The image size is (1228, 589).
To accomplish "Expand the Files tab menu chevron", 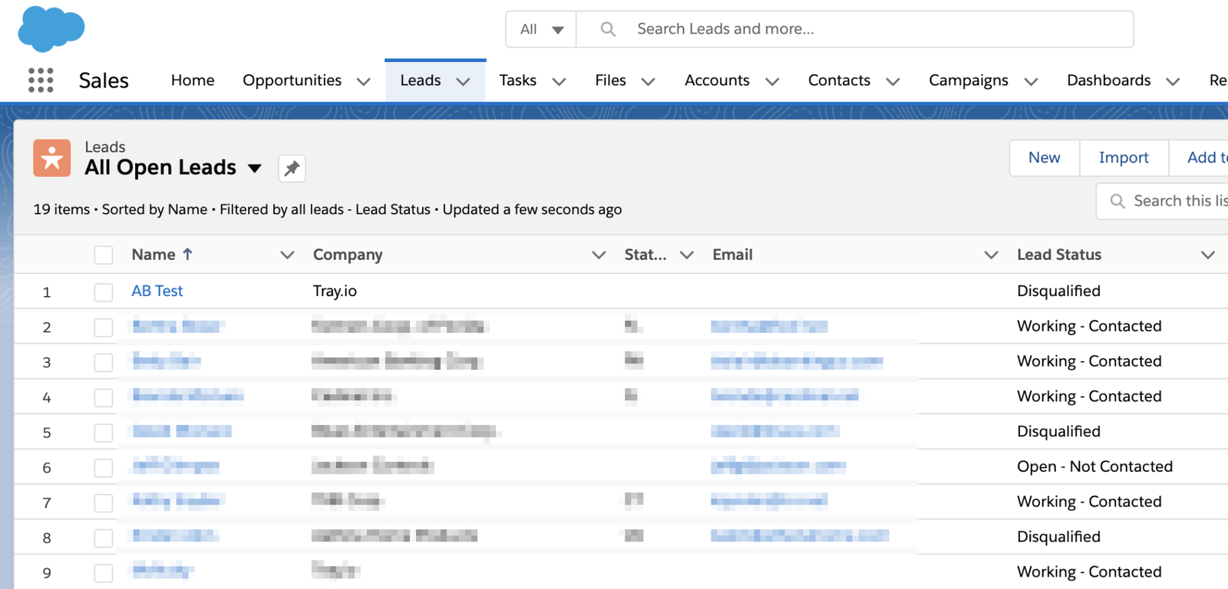I will tap(649, 81).
